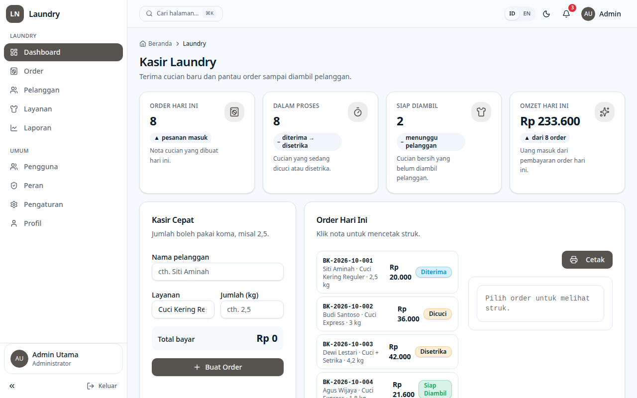Screen dimensions: 637x398
Task: Open Peran in the sidebar
Action: [x=63, y=186]
